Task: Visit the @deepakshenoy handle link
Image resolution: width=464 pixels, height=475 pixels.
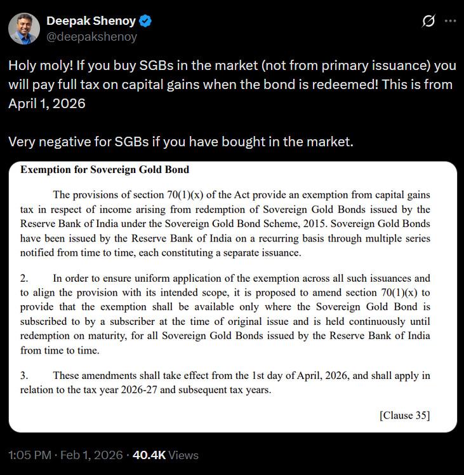Action: tap(91, 36)
